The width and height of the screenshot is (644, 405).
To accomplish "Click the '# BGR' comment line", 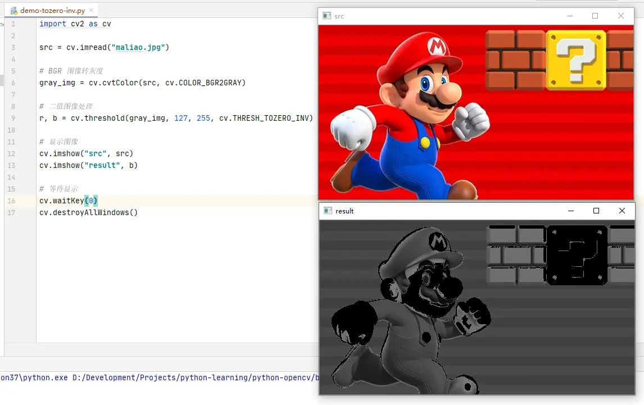I will click(x=71, y=71).
